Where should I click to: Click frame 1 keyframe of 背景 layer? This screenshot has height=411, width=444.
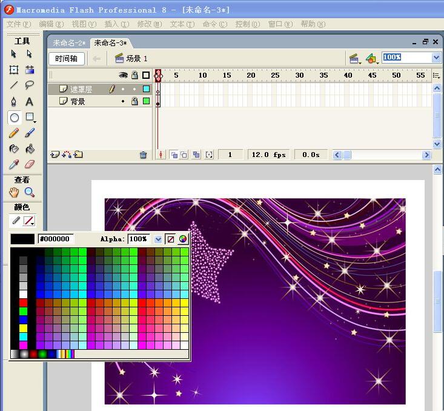(x=157, y=101)
